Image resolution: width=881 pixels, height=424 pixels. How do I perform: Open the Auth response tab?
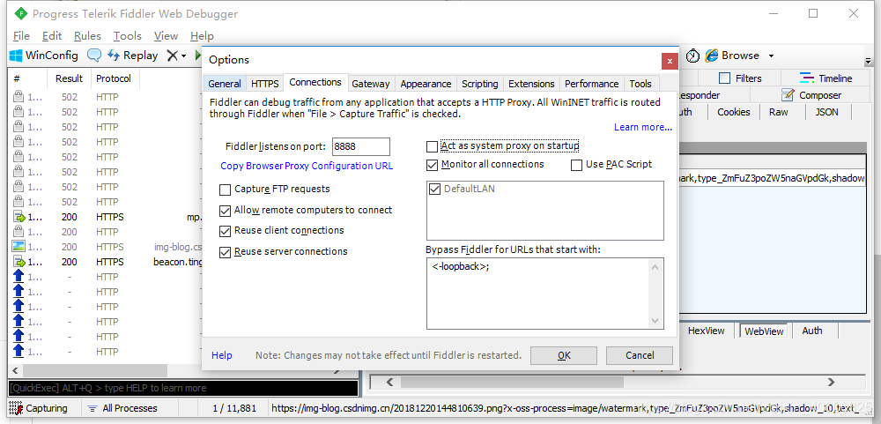(x=812, y=331)
